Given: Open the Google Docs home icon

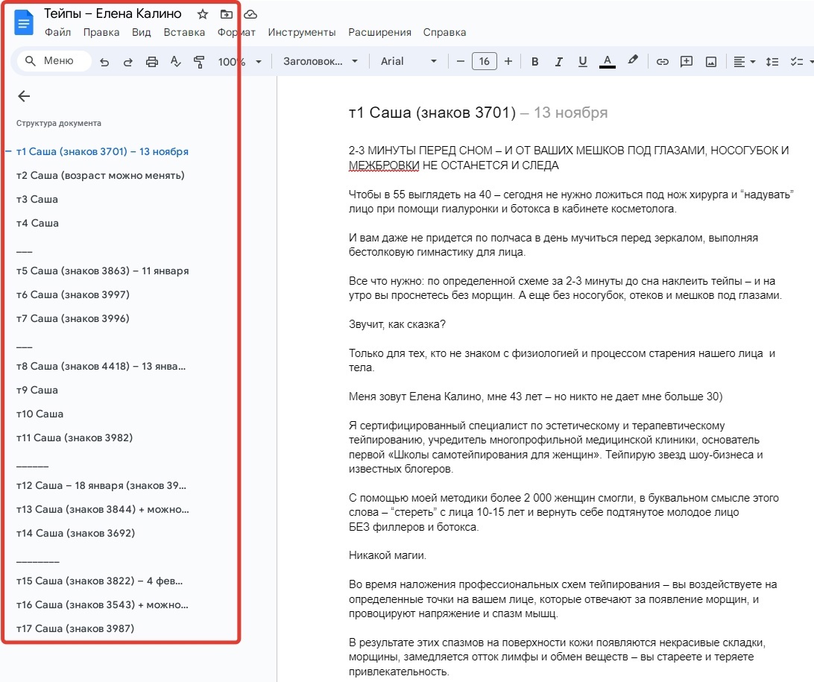Looking at the screenshot, I should pyautogui.click(x=24, y=23).
